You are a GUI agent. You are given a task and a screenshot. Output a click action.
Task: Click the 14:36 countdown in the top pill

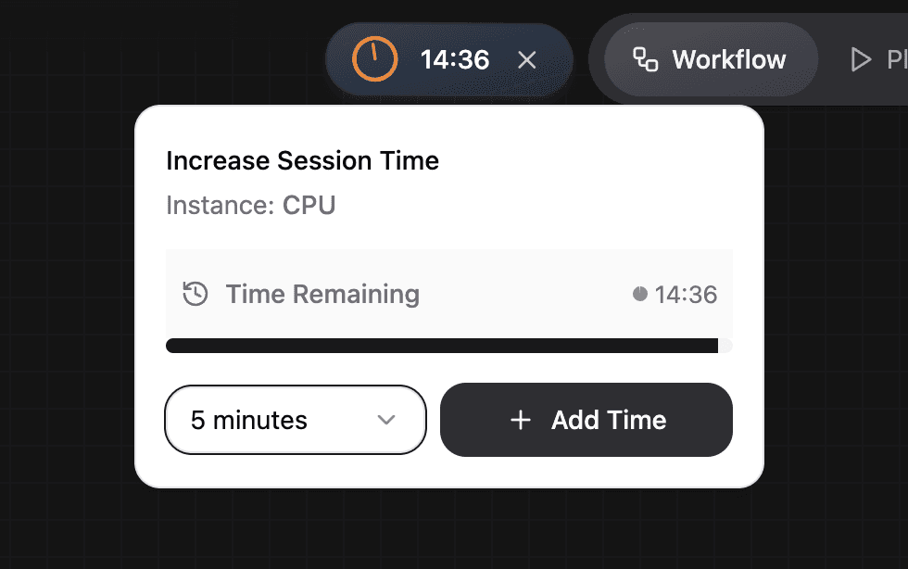pyautogui.click(x=454, y=60)
